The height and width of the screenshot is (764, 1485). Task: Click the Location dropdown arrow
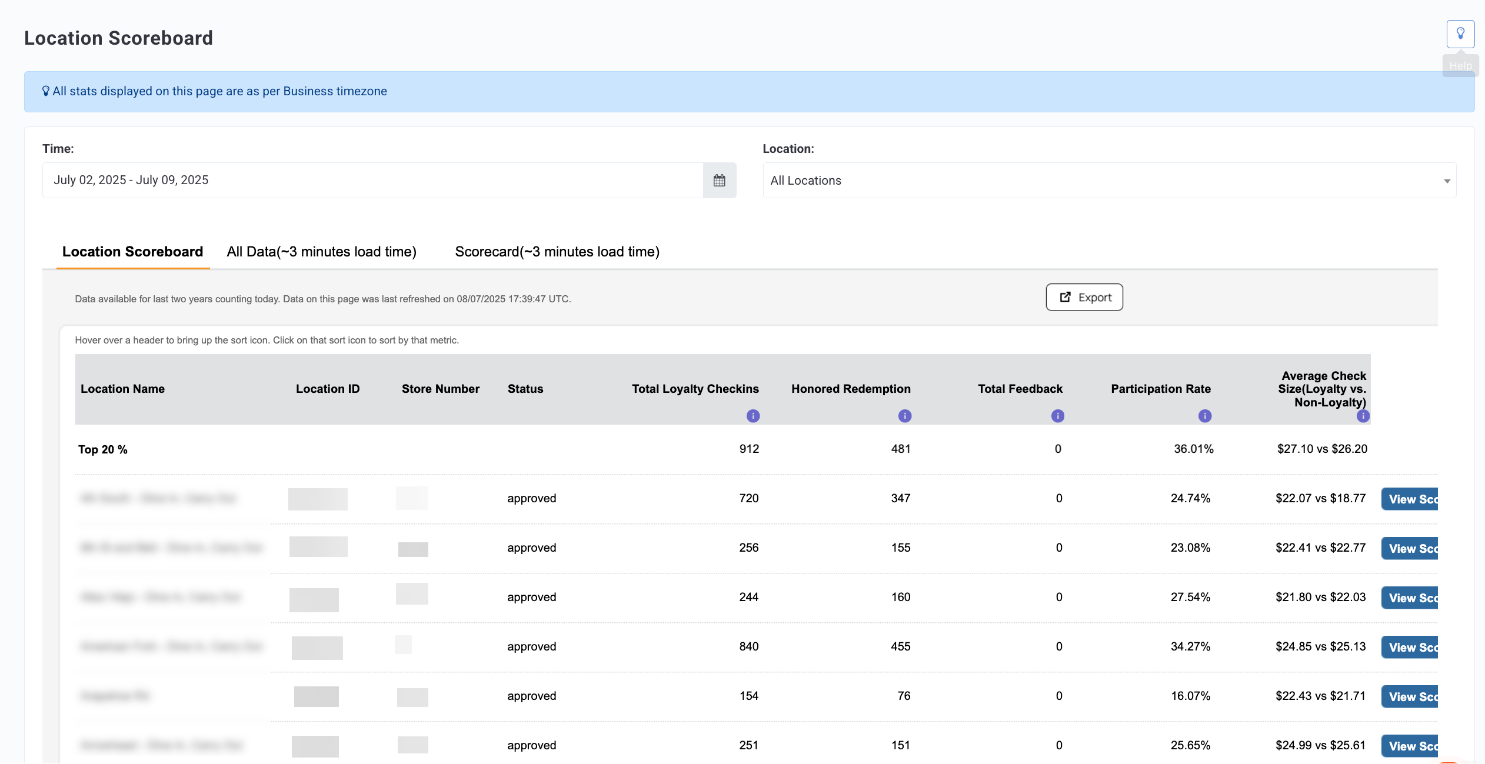1447,181
